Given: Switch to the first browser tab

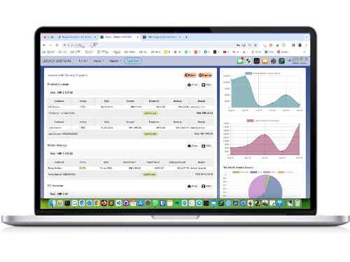Looking at the screenshot, I should pyautogui.click(x=76, y=37).
